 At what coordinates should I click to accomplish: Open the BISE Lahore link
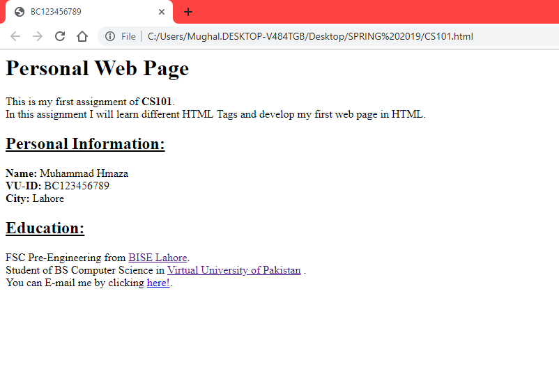[x=158, y=258]
